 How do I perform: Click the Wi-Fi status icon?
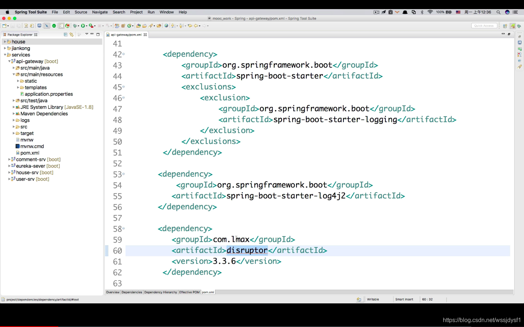click(x=430, y=12)
